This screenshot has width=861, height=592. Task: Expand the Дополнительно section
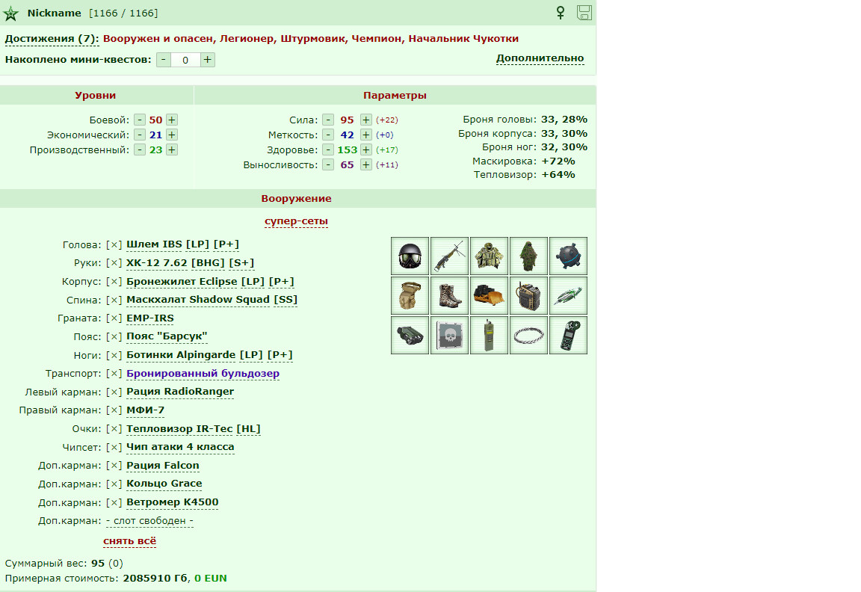pyautogui.click(x=540, y=58)
